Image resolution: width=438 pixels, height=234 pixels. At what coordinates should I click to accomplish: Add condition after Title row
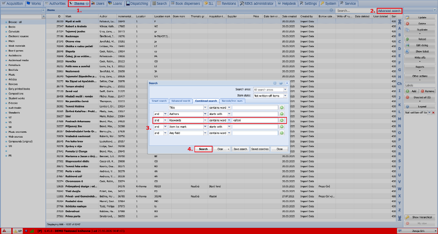pyautogui.click(x=282, y=107)
